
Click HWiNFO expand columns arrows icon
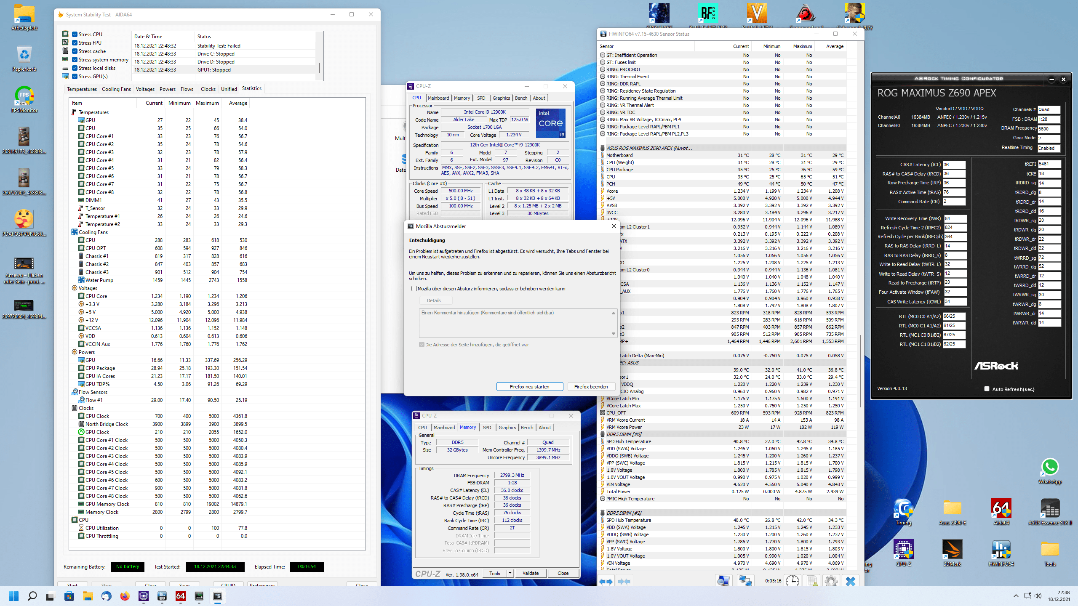coord(606,581)
